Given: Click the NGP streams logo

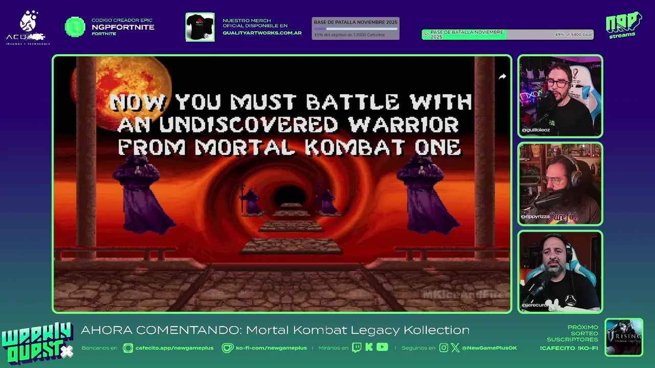Looking at the screenshot, I should 623,25.
